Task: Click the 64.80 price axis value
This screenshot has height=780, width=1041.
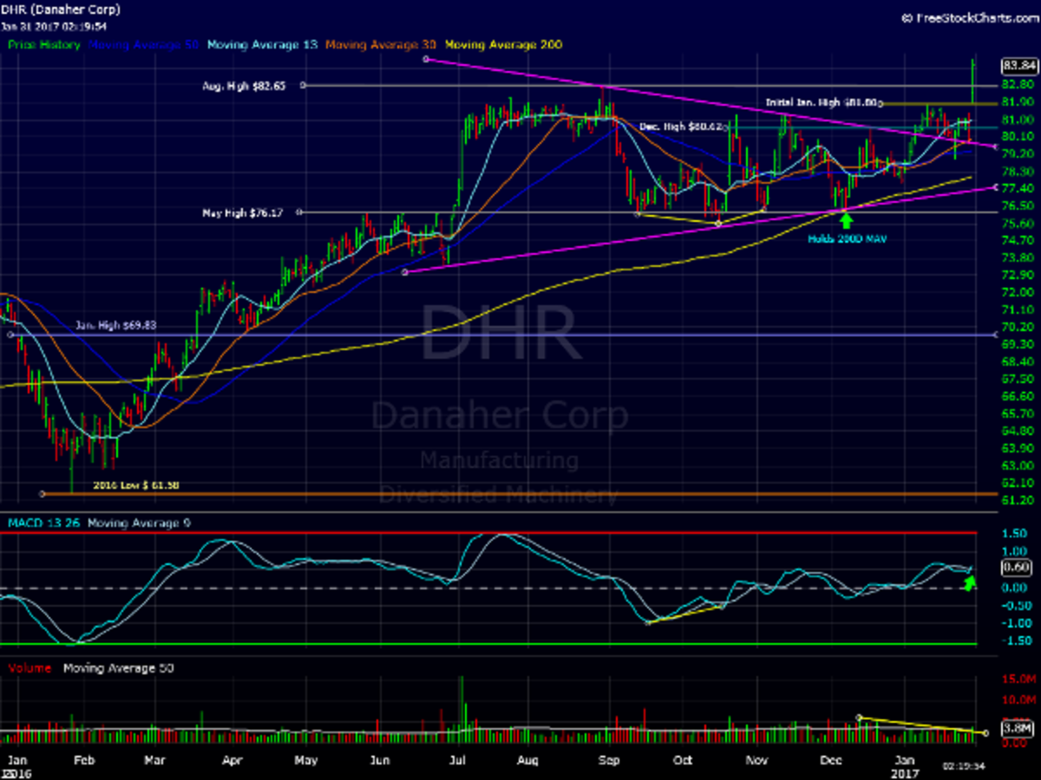Action: [x=1017, y=431]
